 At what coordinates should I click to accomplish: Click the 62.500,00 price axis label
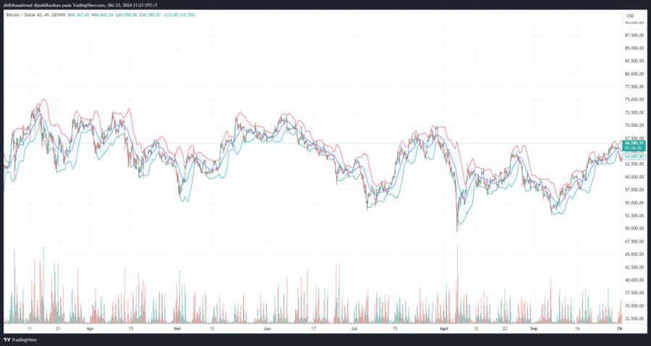(634, 164)
